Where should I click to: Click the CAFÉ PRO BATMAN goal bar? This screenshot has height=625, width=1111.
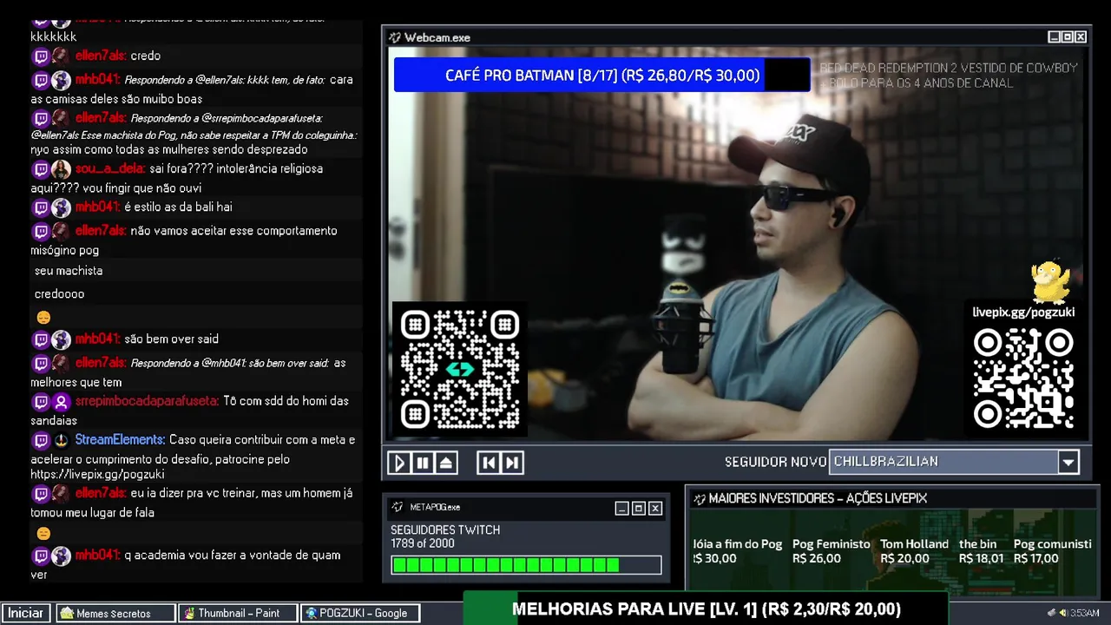[602, 76]
